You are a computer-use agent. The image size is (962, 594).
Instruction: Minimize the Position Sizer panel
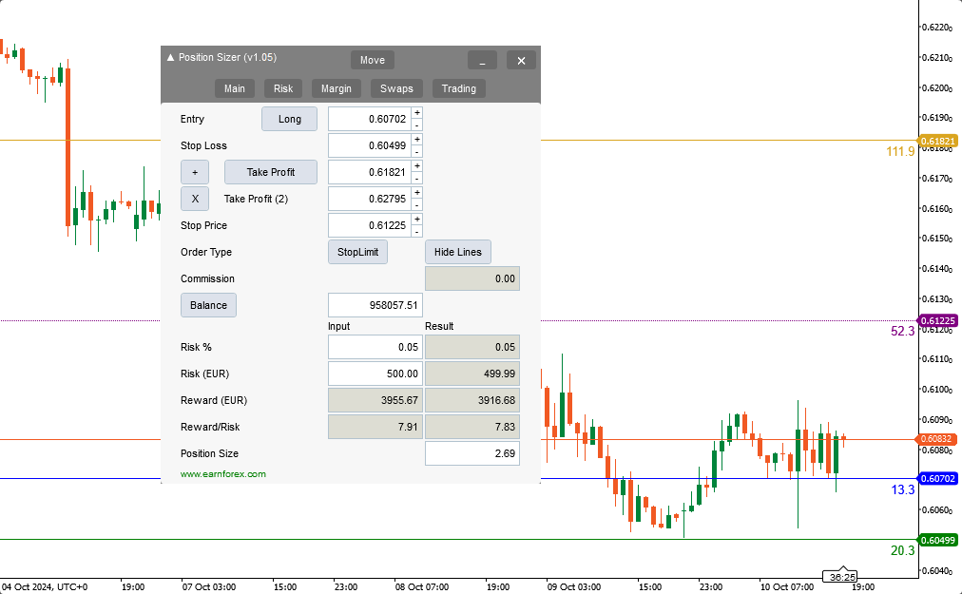pos(482,60)
